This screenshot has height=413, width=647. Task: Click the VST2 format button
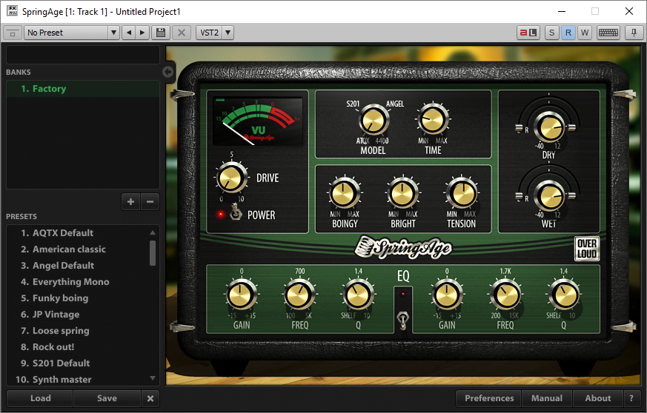pyautogui.click(x=209, y=33)
